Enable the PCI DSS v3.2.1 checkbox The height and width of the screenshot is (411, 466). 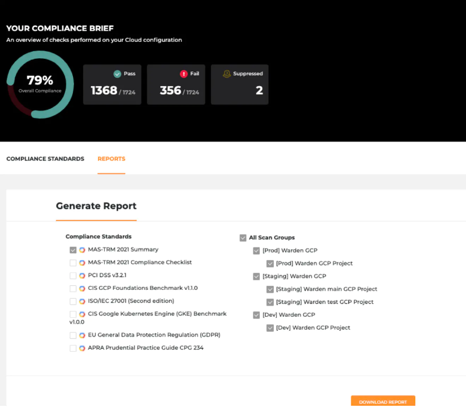(x=73, y=275)
